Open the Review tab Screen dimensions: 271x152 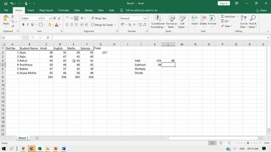coord(88,10)
